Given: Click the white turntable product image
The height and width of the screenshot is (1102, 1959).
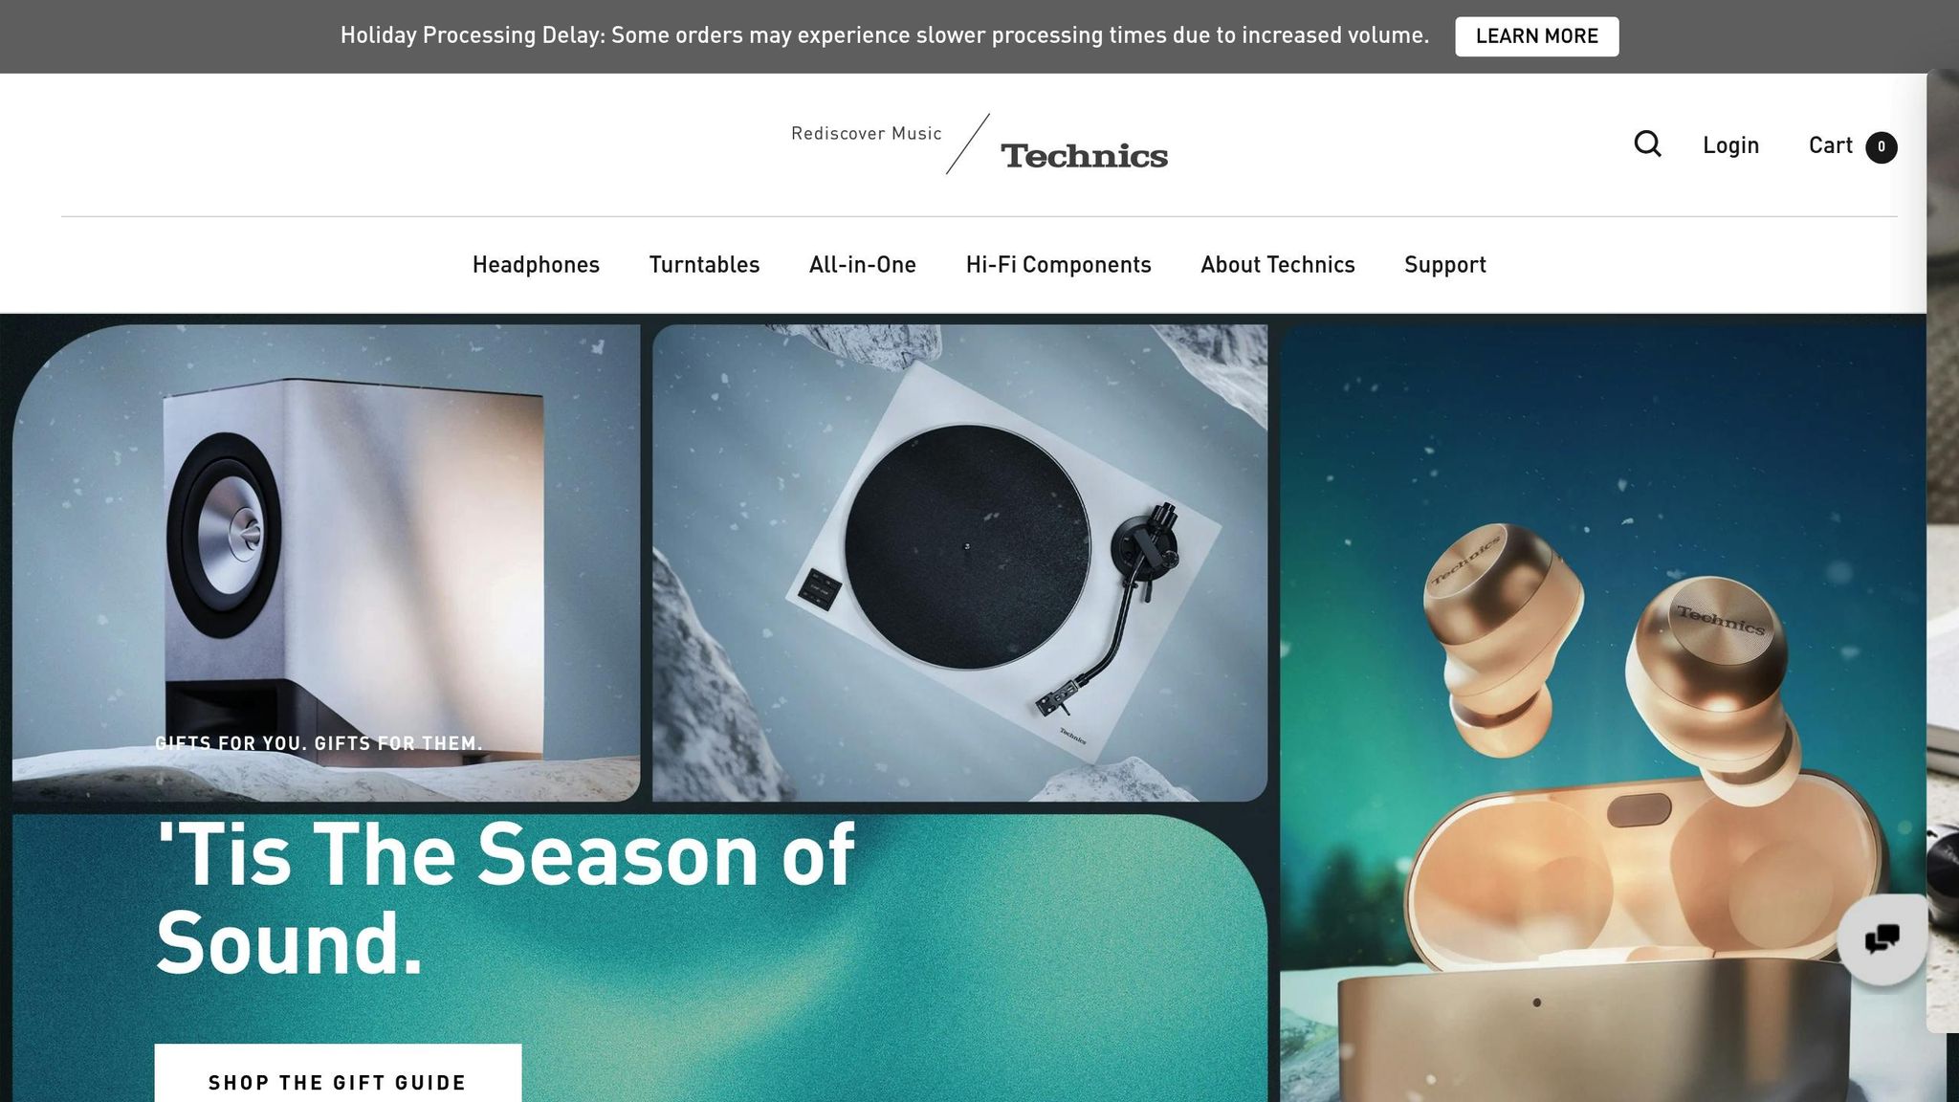Looking at the screenshot, I should [x=959, y=562].
